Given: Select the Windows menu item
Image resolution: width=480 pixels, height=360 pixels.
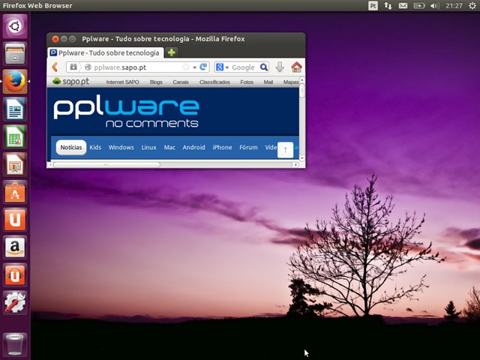Looking at the screenshot, I should (121, 148).
